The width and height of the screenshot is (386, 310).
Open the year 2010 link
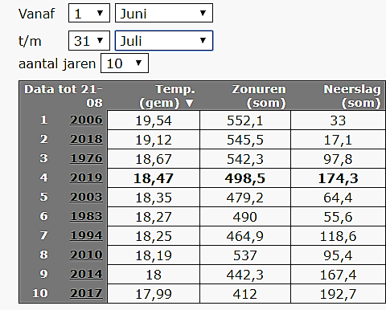tap(86, 255)
